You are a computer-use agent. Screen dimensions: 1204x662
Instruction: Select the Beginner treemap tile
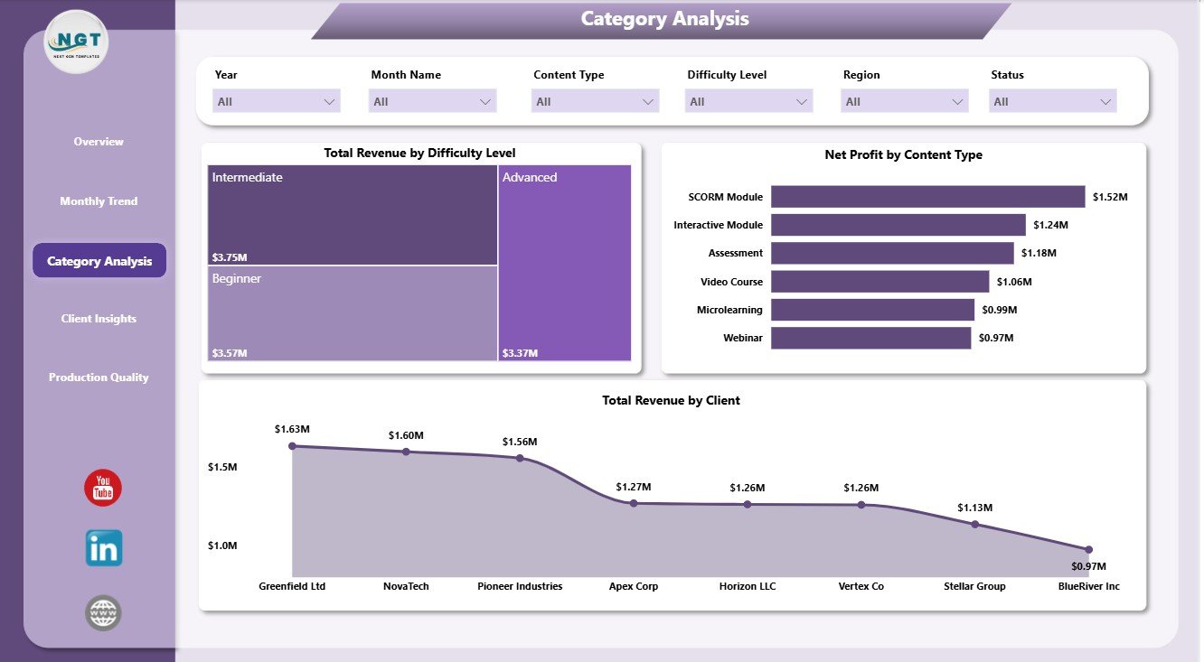click(x=353, y=313)
